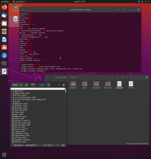Click the 'fuse.conf' line in editor
The image size is (151, 159).
(x=19, y=112)
